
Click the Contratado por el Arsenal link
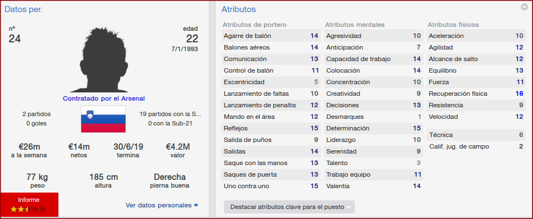(x=104, y=98)
